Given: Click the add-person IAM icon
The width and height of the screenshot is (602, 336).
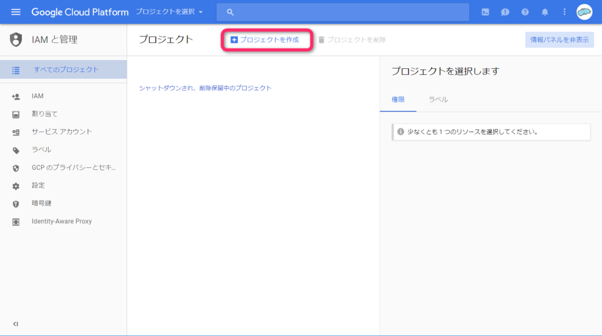Looking at the screenshot, I should 16,97.
